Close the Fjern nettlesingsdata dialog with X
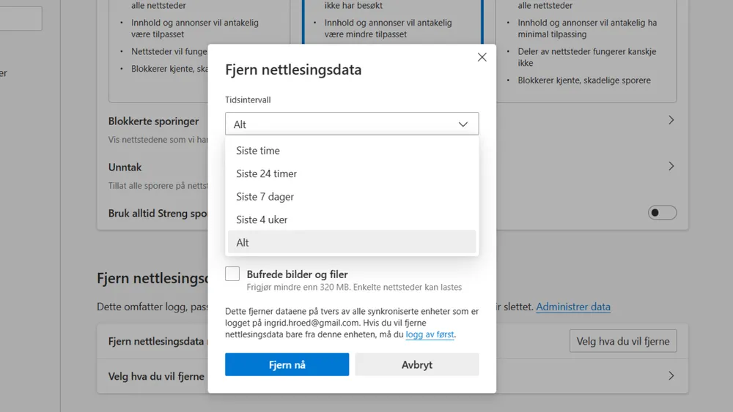 point(482,57)
